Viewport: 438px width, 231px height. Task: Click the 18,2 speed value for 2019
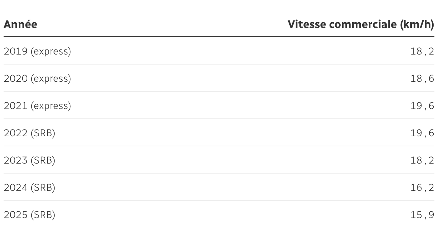(x=422, y=51)
